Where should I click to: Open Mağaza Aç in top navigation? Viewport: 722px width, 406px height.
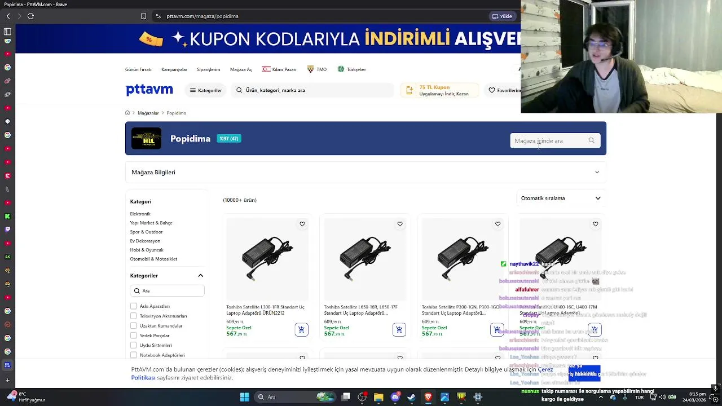(241, 69)
